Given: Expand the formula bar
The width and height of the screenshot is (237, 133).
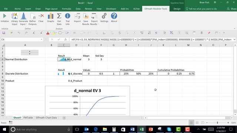Looking at the screenshot, I should click(x=234, y=40).
